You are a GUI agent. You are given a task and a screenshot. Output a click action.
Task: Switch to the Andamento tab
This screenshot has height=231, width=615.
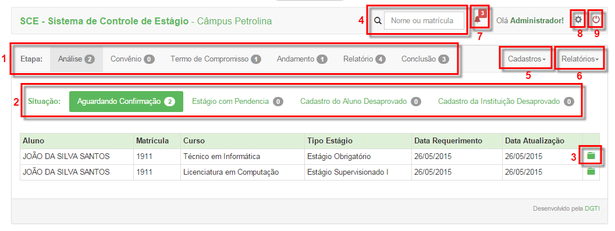(302, 59)
